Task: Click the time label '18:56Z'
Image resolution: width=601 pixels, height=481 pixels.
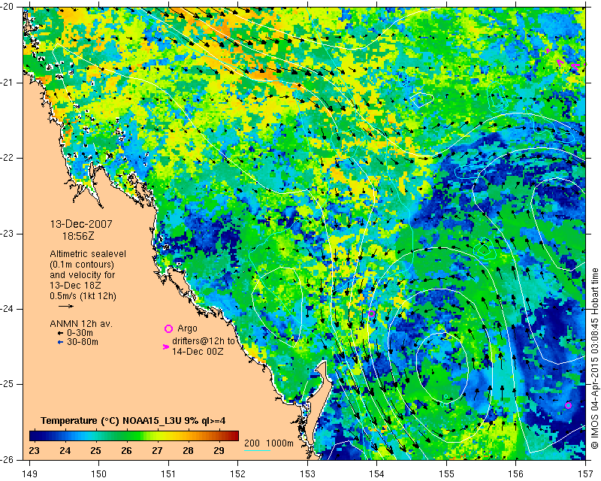Action: tap(78, 236)
